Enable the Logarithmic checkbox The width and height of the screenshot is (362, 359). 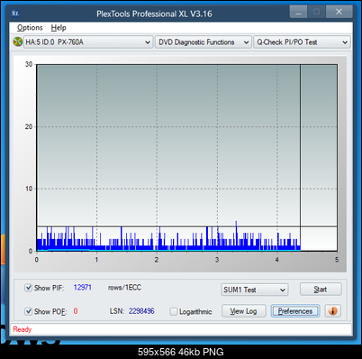pos(174,311)
